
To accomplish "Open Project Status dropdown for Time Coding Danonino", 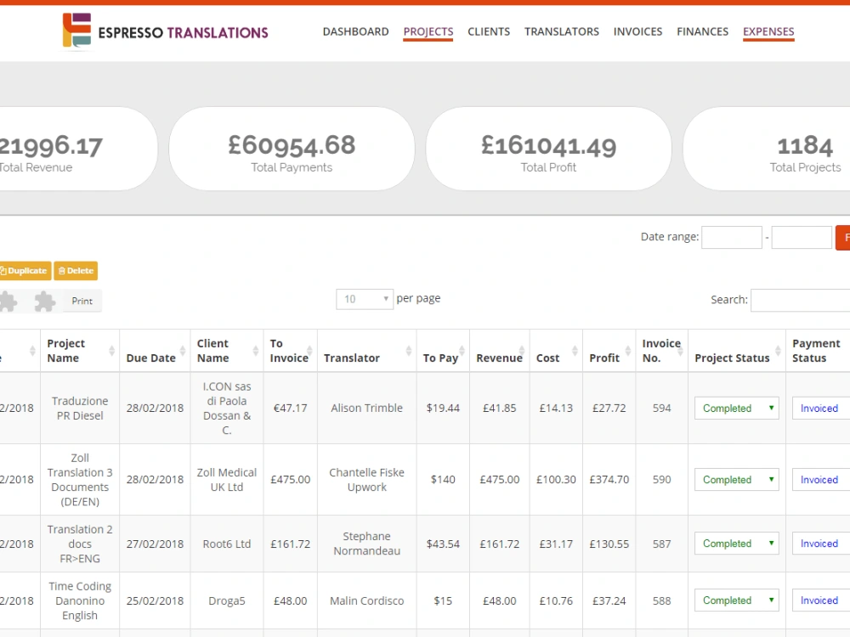I will click(737, 600).
